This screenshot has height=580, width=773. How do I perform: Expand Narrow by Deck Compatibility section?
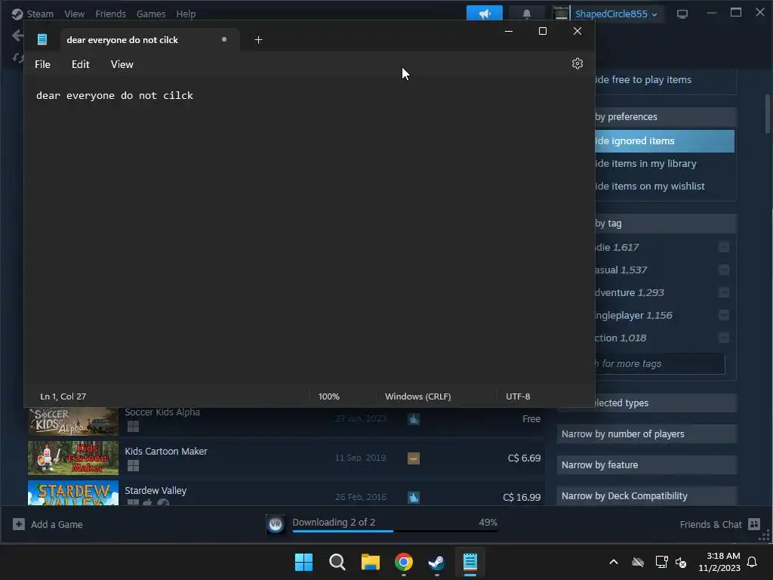[x=647, y=496]
